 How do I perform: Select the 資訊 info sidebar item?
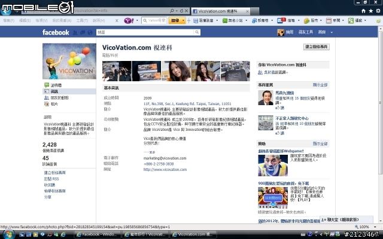69,91
